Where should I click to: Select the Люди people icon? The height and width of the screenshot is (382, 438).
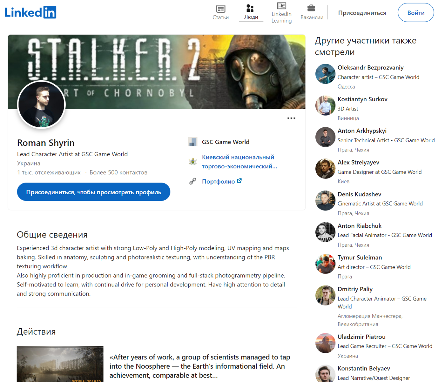(250, 8)
